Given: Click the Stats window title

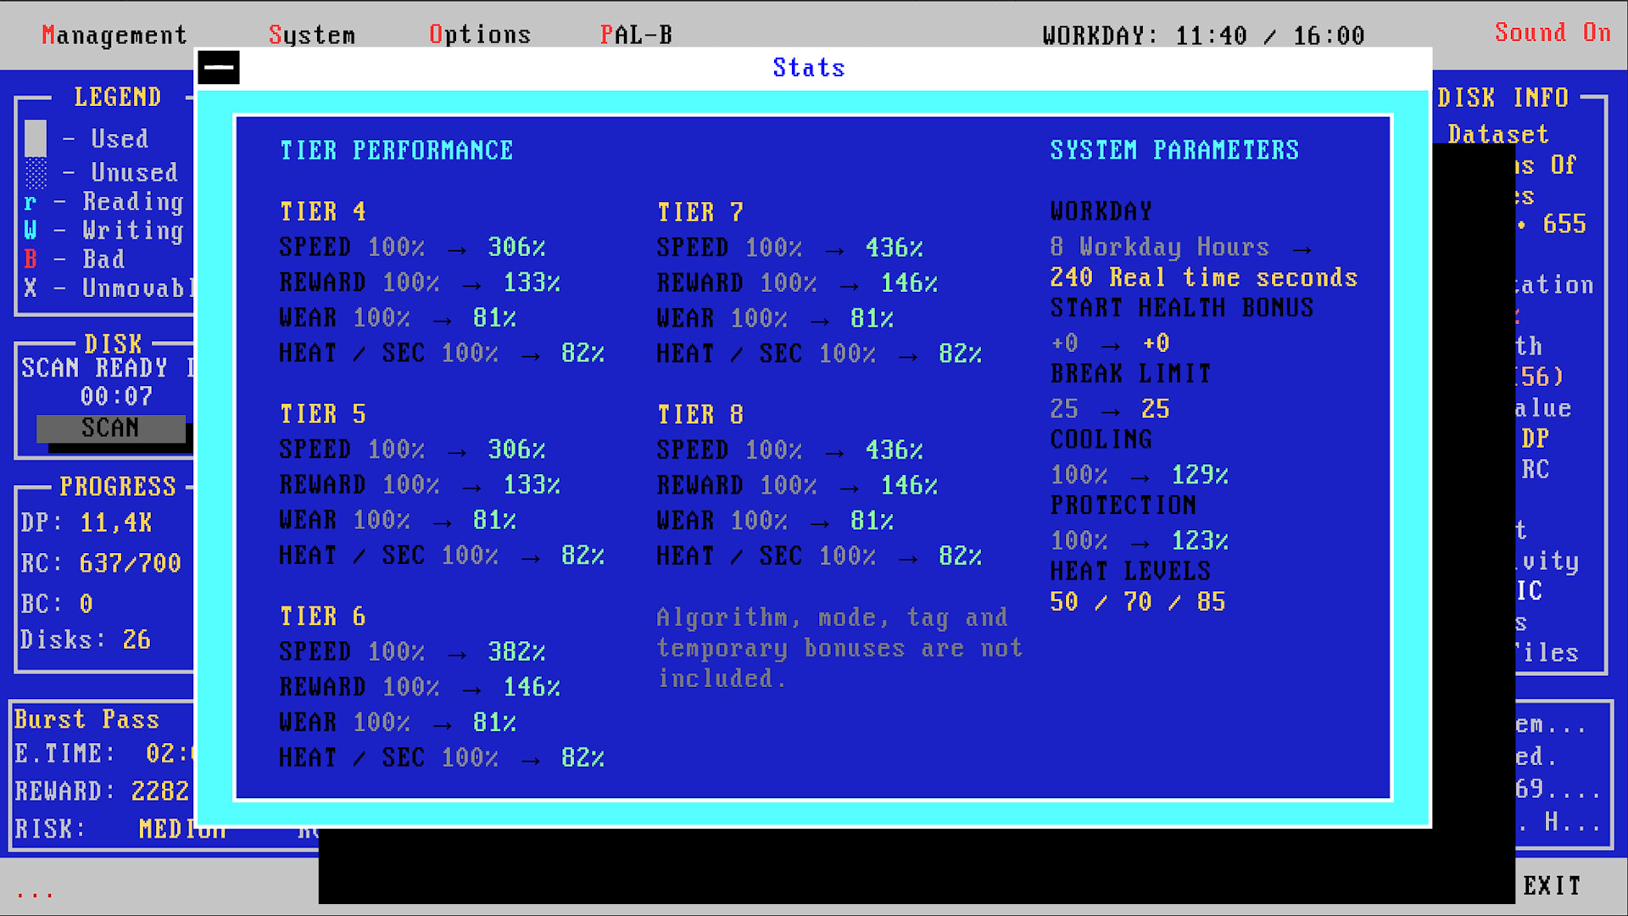Looking at the screenshot, I should 809,68.
